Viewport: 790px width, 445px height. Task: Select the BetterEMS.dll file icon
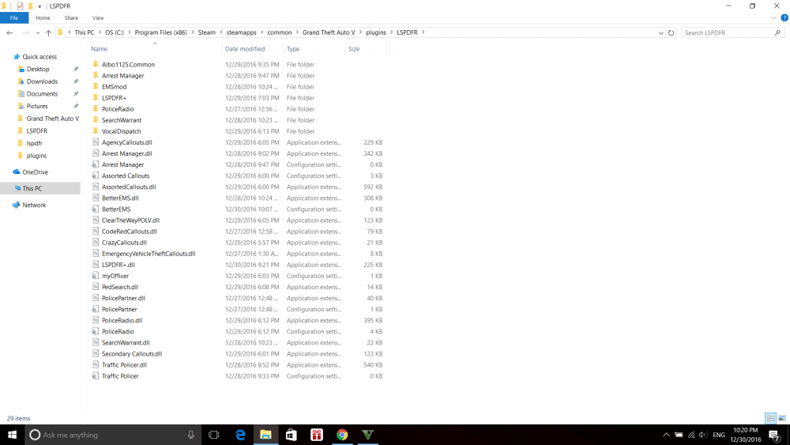click(x=96, y=198)
